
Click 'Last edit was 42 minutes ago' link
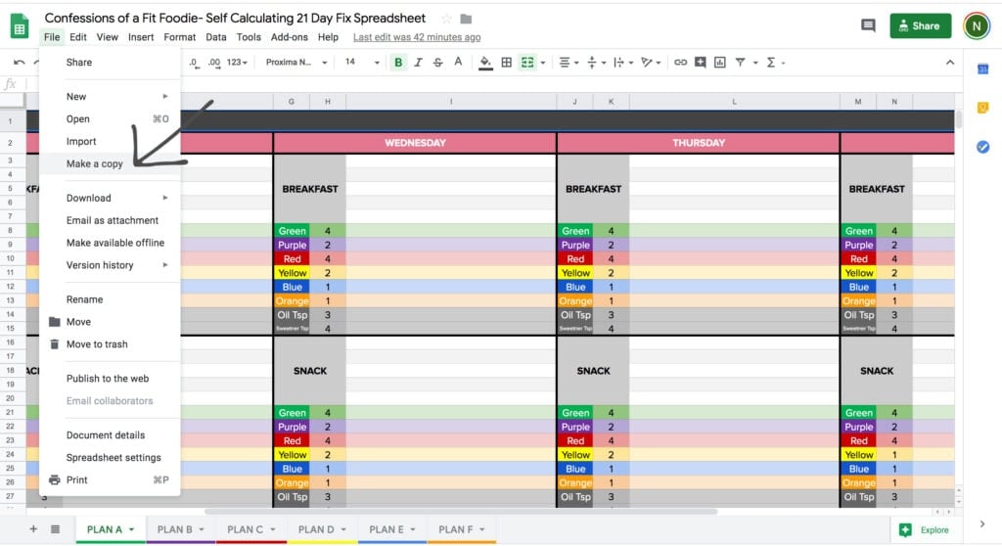(417, 37)
